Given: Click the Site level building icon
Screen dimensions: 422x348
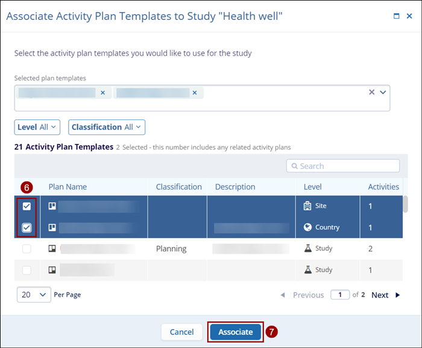Looking at the screenshot, I should 307,206.
